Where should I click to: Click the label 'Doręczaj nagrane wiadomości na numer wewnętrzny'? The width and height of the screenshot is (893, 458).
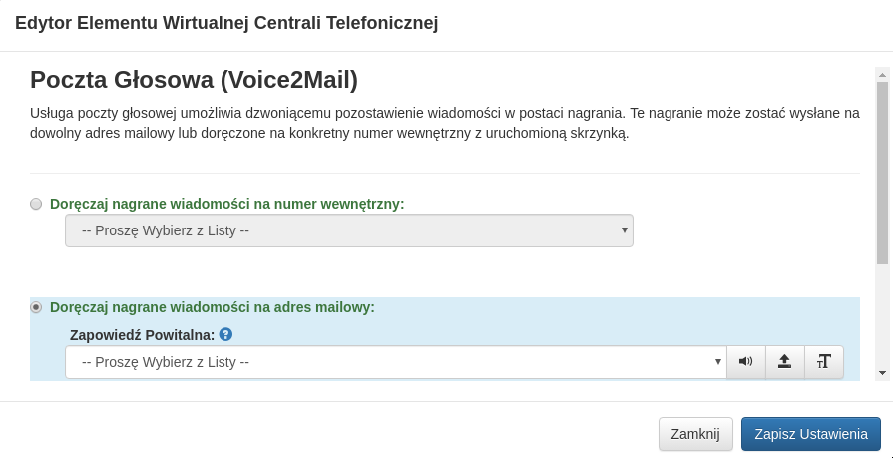(226, 204)
